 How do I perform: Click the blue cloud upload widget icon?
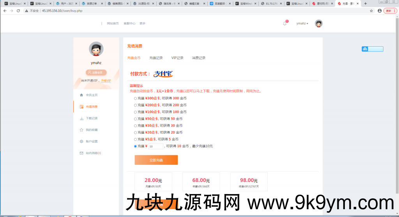pos(365,49)
